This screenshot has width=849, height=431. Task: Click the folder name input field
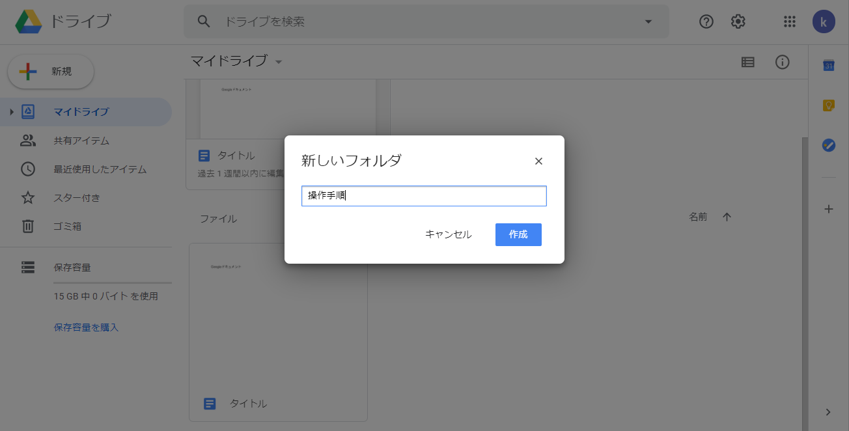pyautogui.click(x=424, y=196)
